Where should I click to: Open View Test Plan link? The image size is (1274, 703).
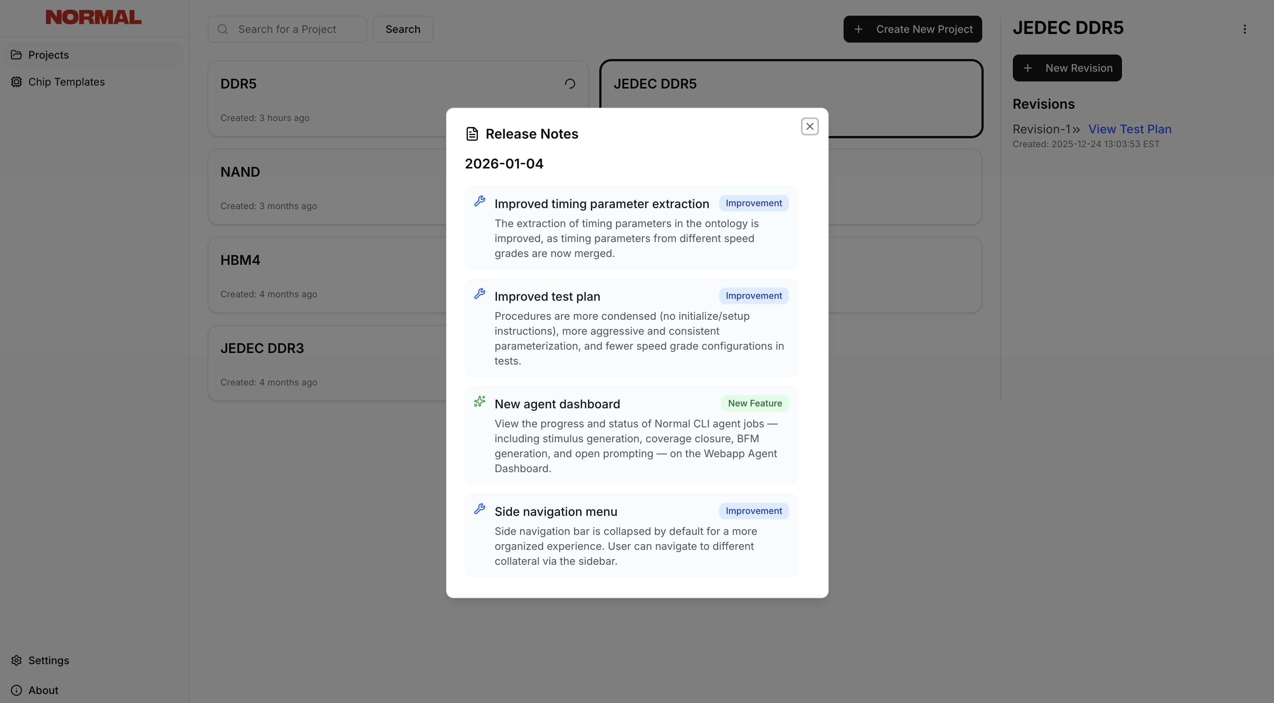[1129, 128]
